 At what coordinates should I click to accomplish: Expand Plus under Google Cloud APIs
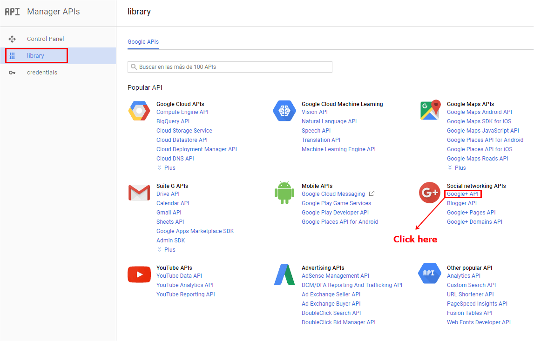coord(166,168)
